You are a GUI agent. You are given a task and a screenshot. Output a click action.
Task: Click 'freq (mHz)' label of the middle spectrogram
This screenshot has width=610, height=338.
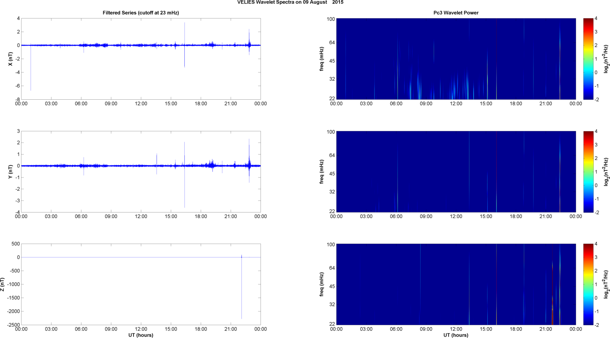point(322,172)
